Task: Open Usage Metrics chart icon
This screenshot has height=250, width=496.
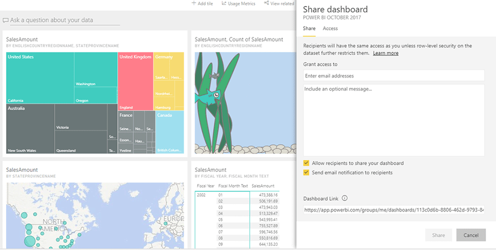Action: pos(224,3)
